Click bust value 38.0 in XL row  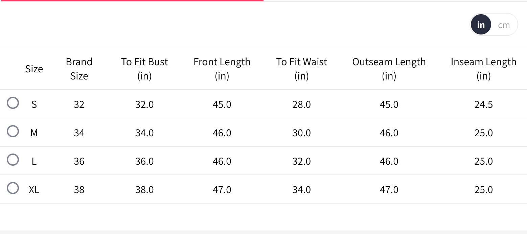click(x=144, y=190)
